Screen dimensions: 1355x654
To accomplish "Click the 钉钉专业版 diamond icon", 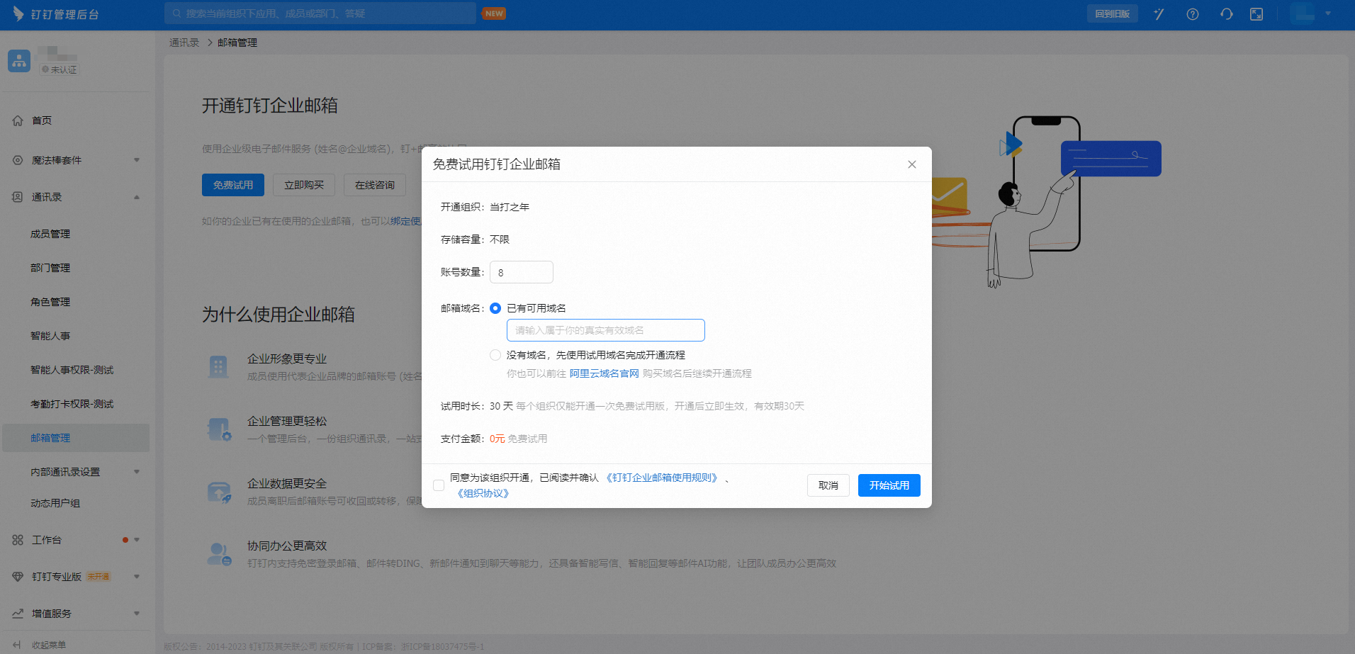I will [x=18, y=577].
